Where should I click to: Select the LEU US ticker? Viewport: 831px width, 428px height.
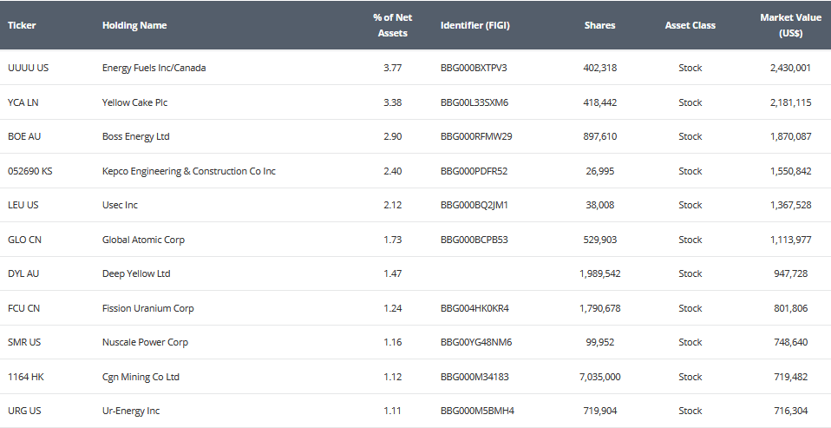(23, 205)
